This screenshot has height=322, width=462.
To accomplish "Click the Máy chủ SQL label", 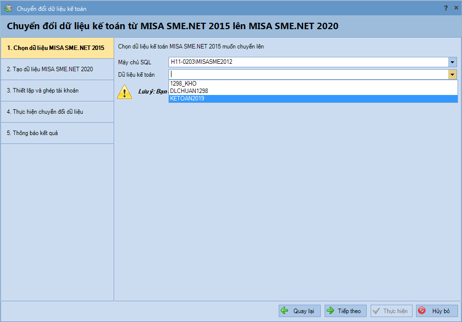I will [x=135, y=62].
